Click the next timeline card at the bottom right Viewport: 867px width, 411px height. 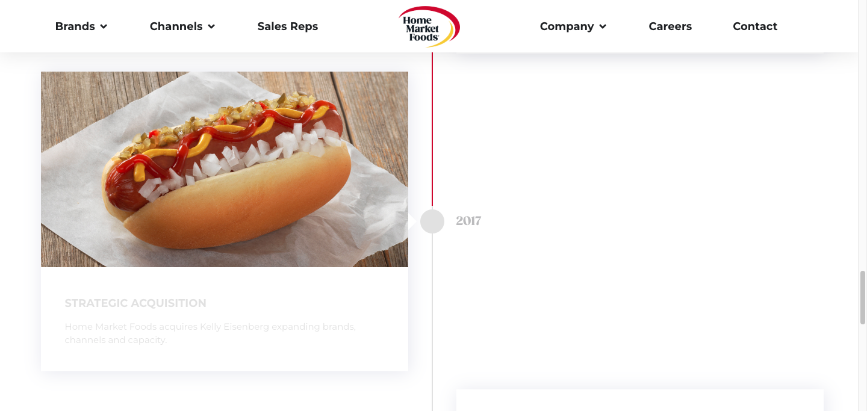(639, 400)
